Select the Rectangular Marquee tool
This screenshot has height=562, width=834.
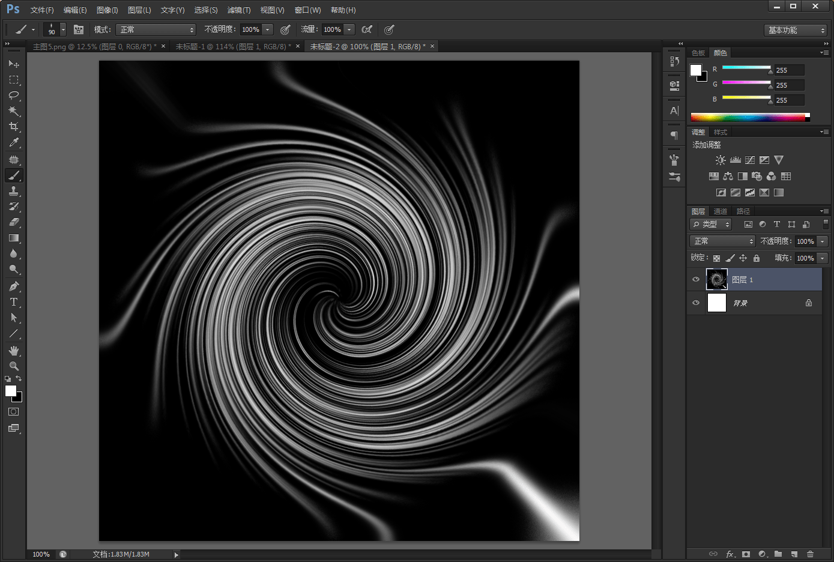point(14,80)
